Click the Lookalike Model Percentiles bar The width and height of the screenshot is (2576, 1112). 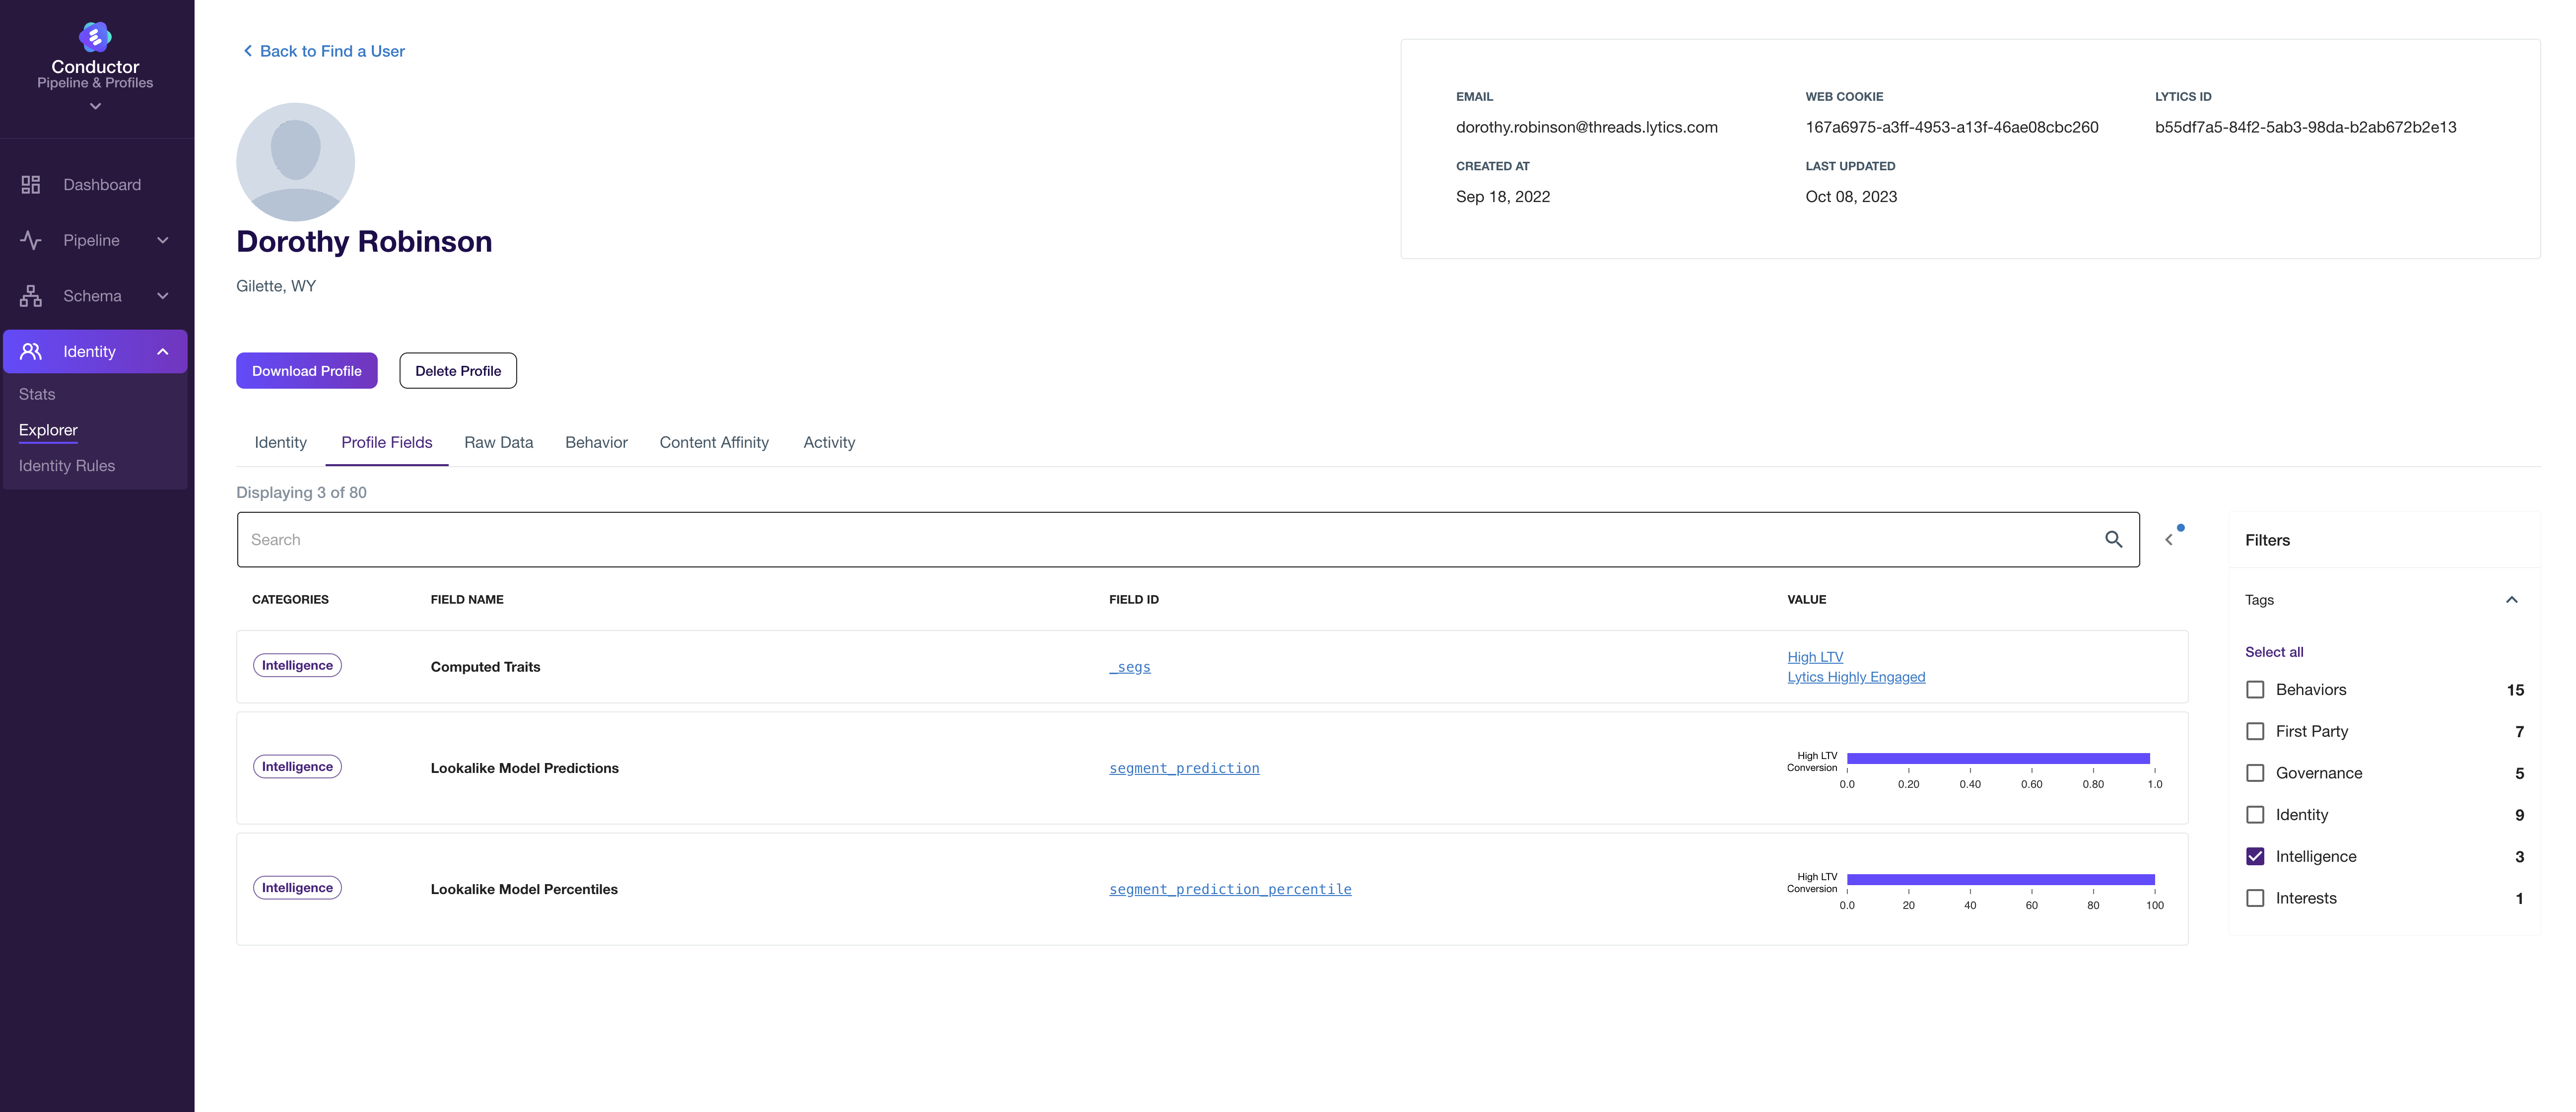(x=2001, y=880)
